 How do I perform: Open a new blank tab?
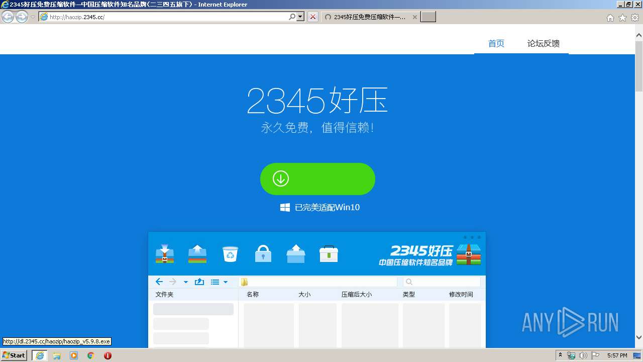pyautogui.click(x=428, y=17)
